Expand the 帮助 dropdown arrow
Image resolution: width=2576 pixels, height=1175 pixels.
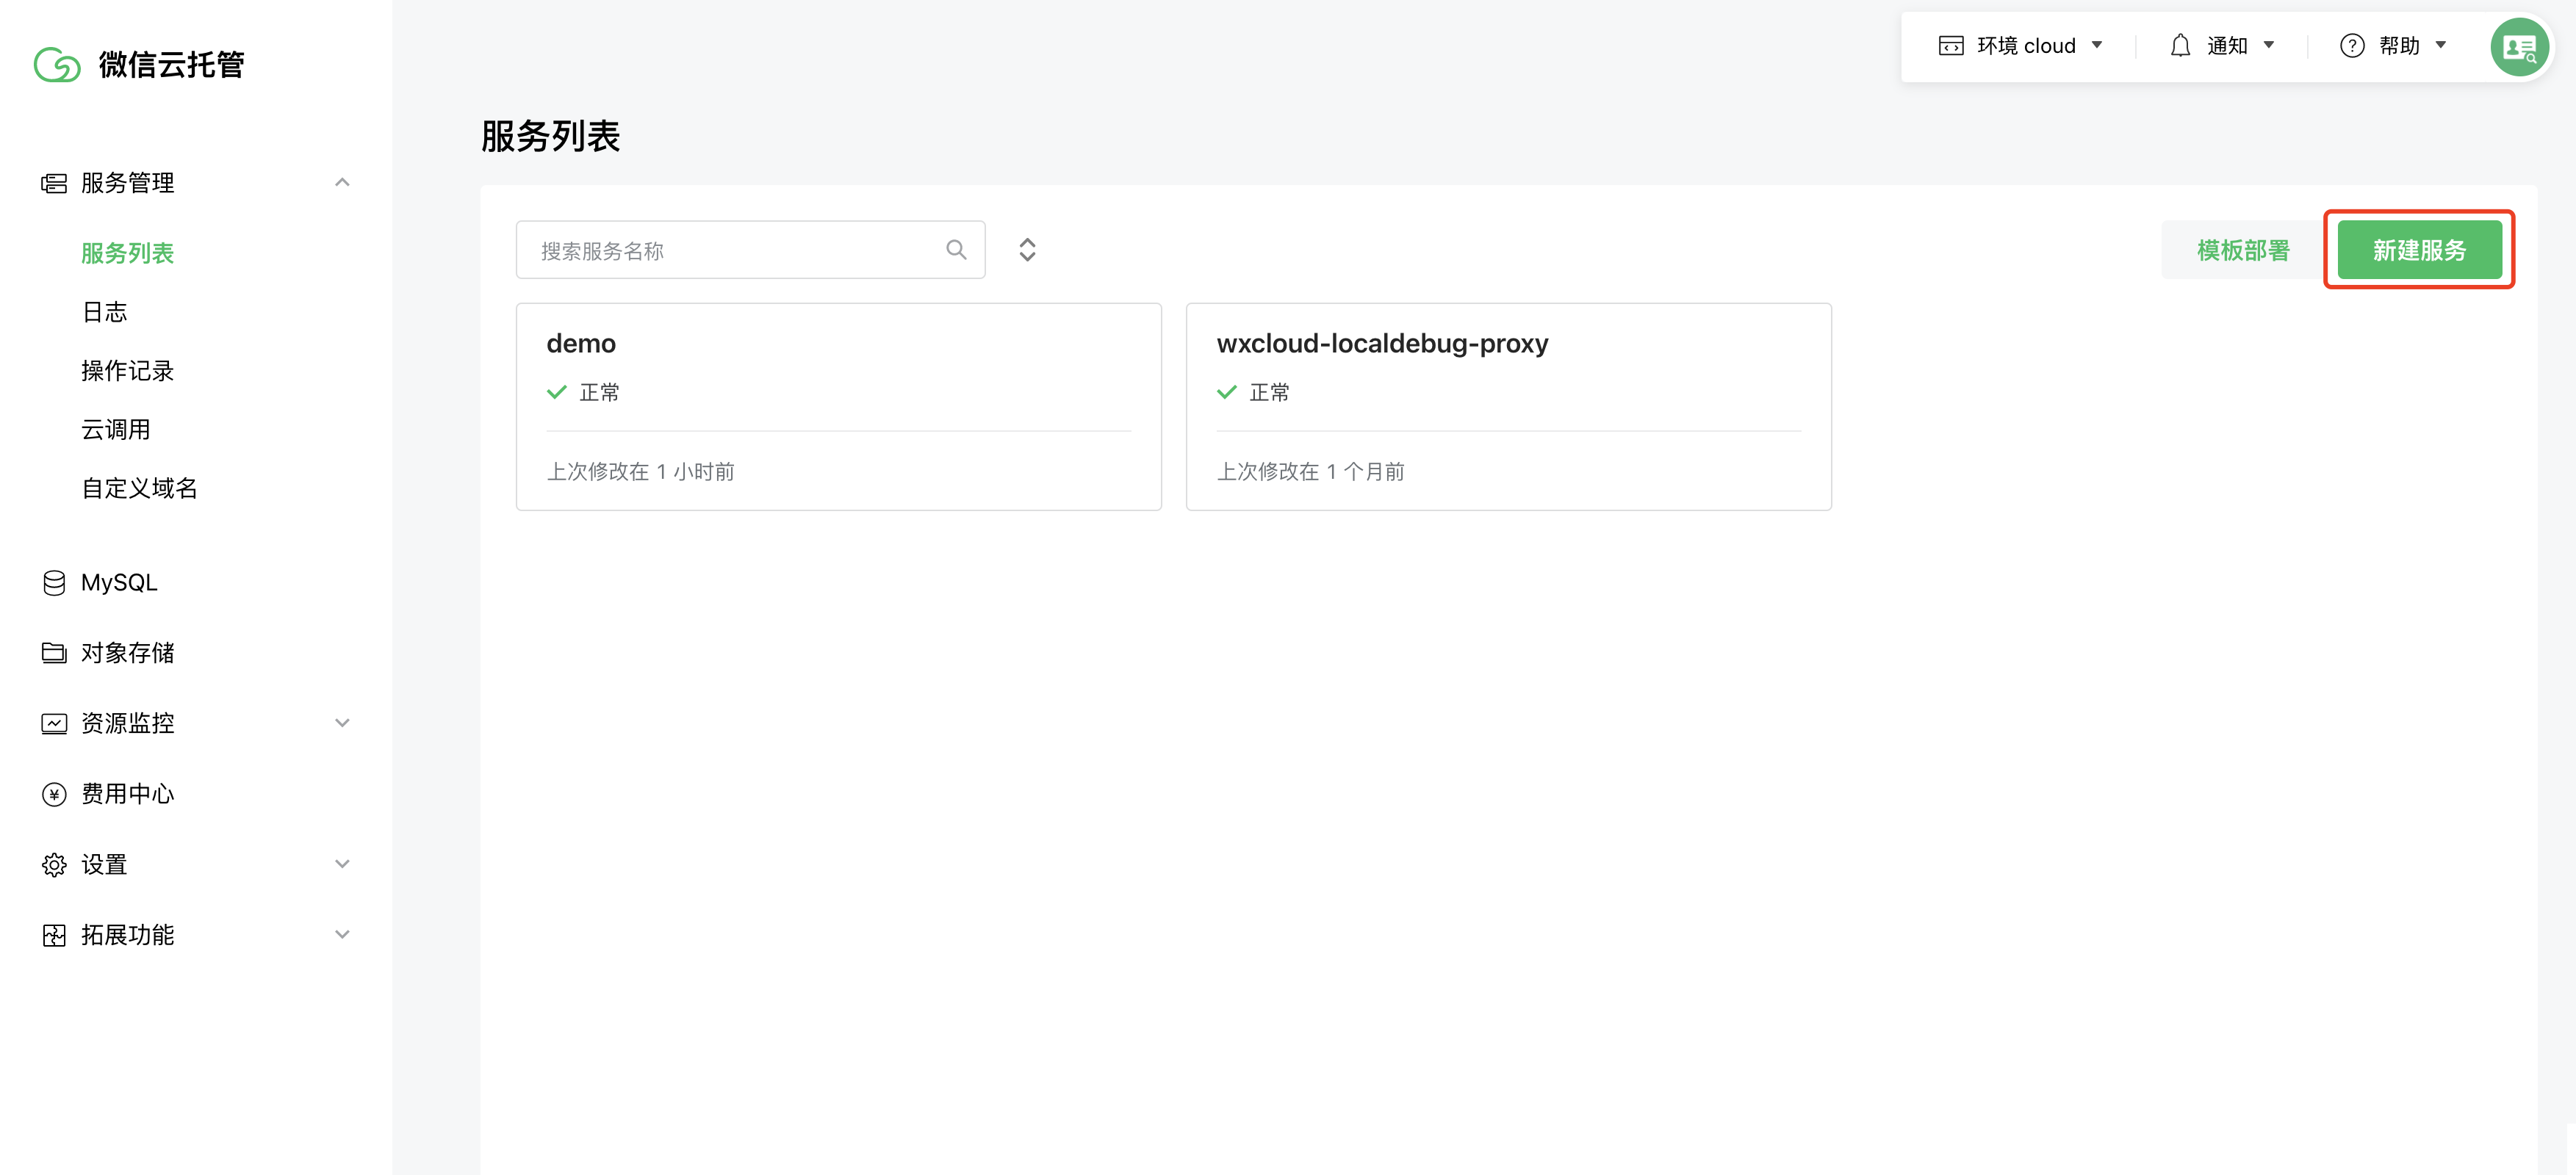tap(2441, 45)
